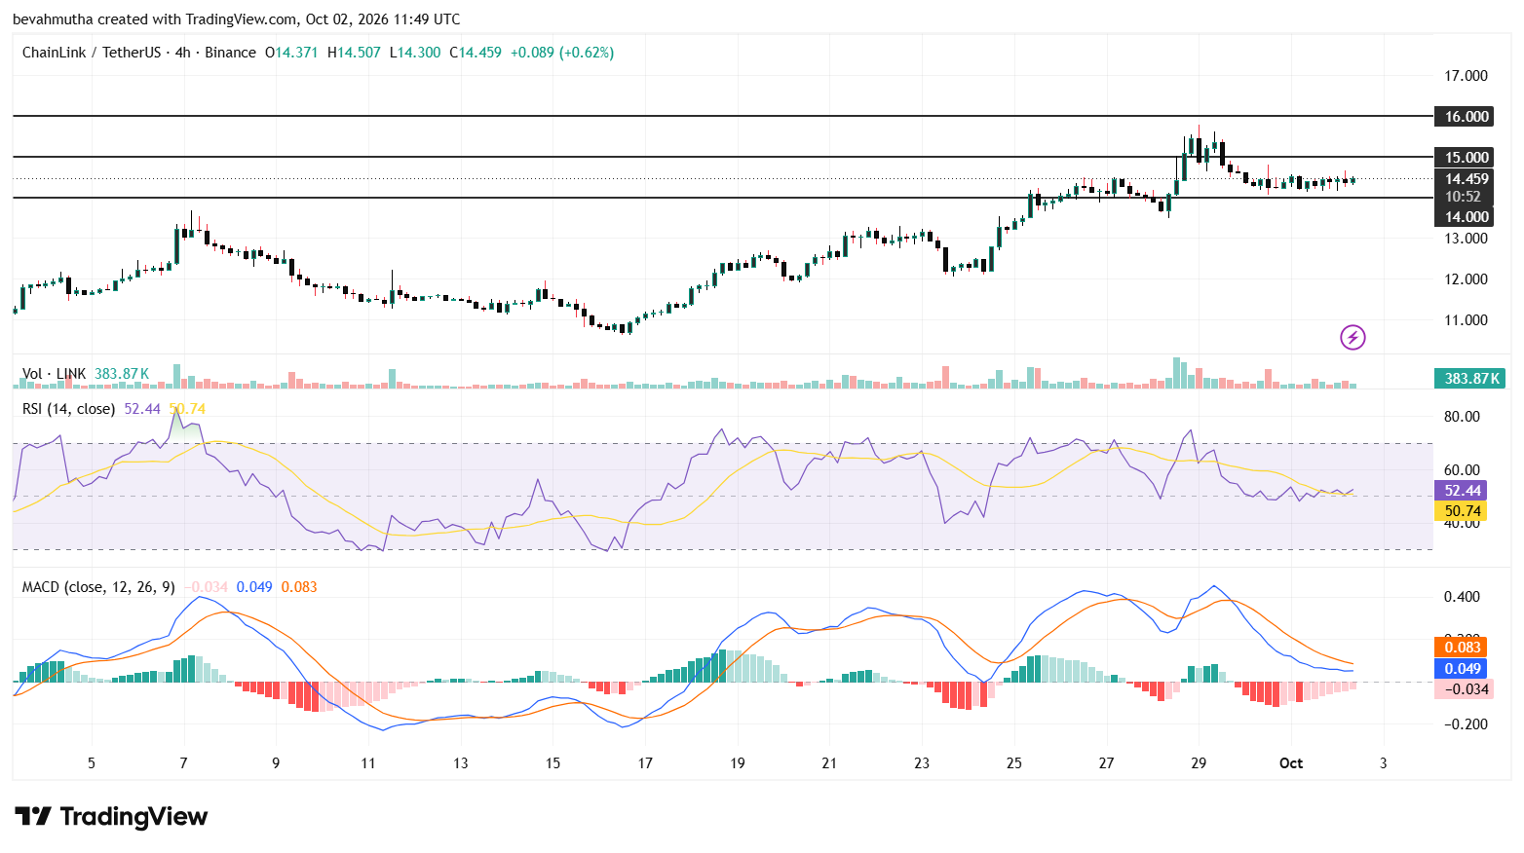Click the 15.000 horizontal line price label
The width and height of the screenshot is (1524, 853).
pyautogui.click(x=1466, y=157)
